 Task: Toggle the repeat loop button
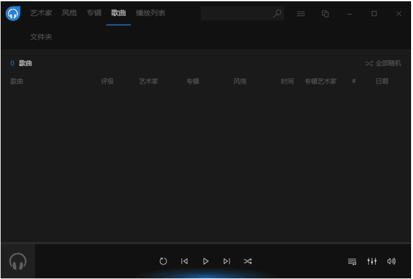pyautogui.click(x=164, y=261)
